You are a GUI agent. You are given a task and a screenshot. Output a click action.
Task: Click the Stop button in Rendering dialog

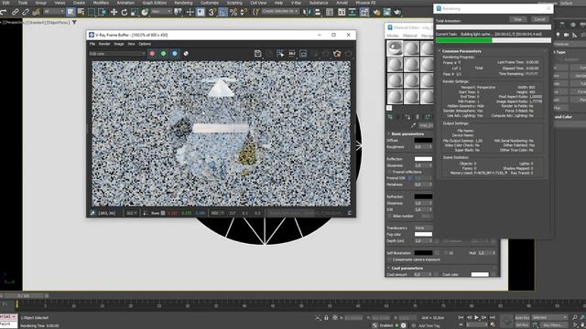tap(518, 19)
